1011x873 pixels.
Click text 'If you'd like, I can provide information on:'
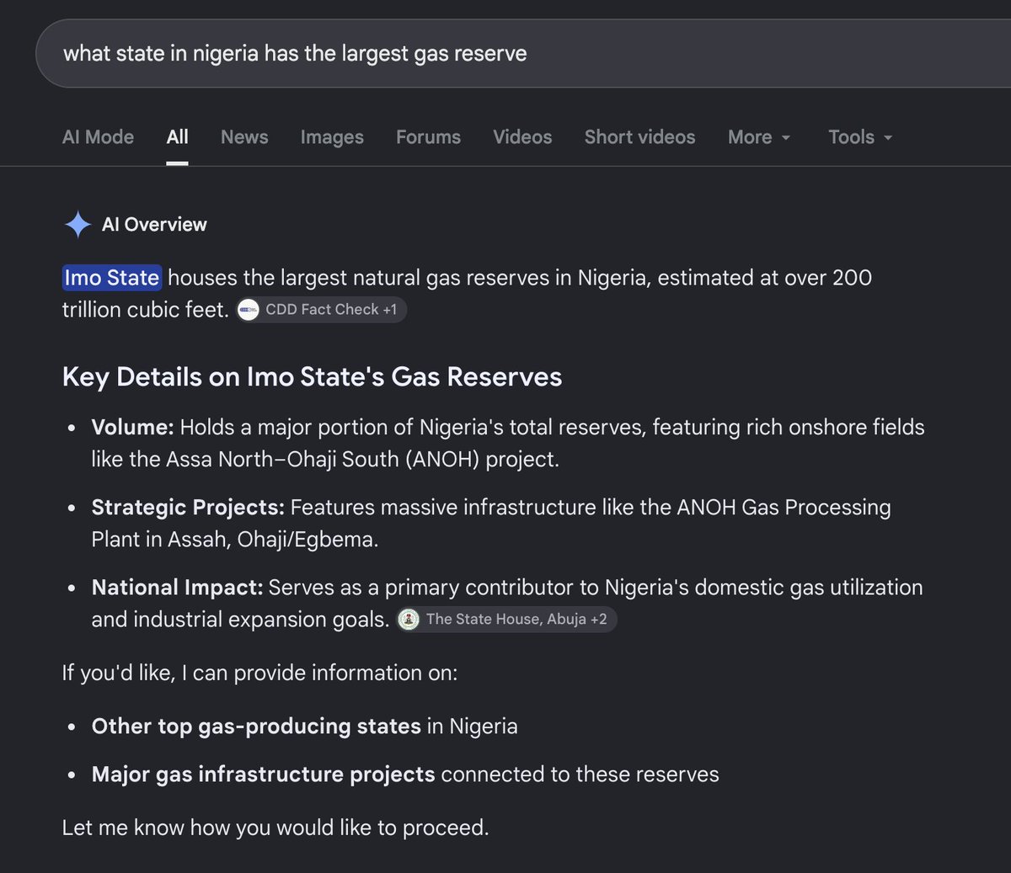pos(259,673)
